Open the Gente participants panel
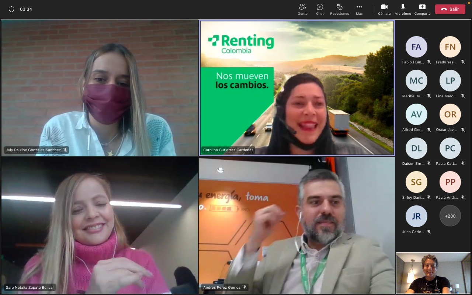 pyautogui.click(x=302, y=9)
